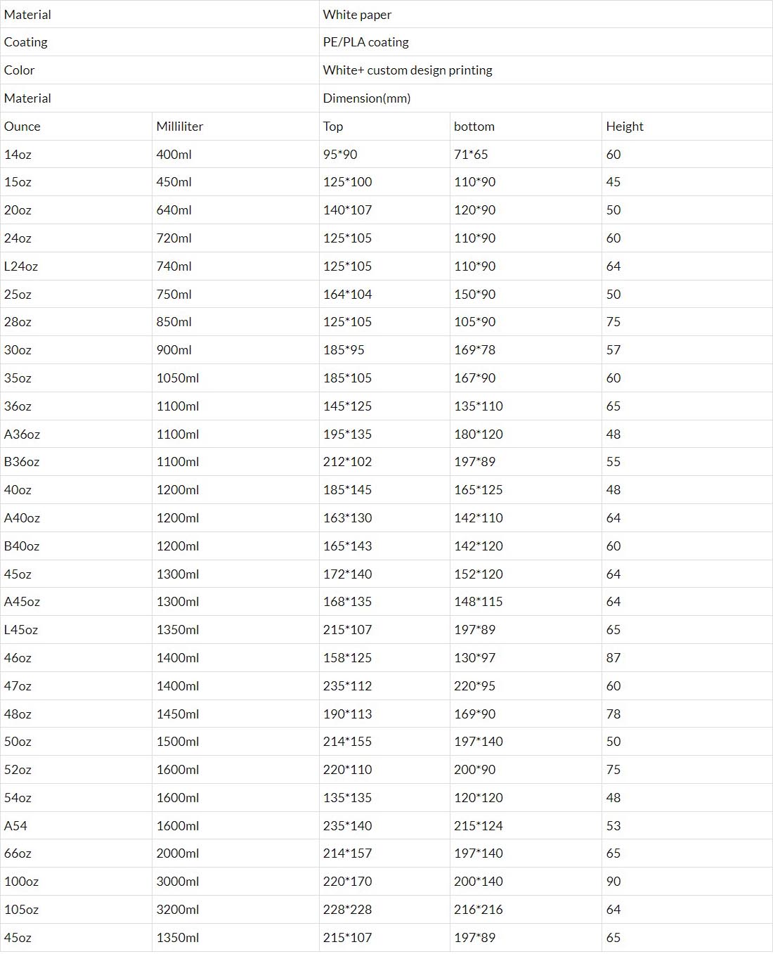
Task: Select the "228*228" top dimension cell
Action: coord(348,910)
